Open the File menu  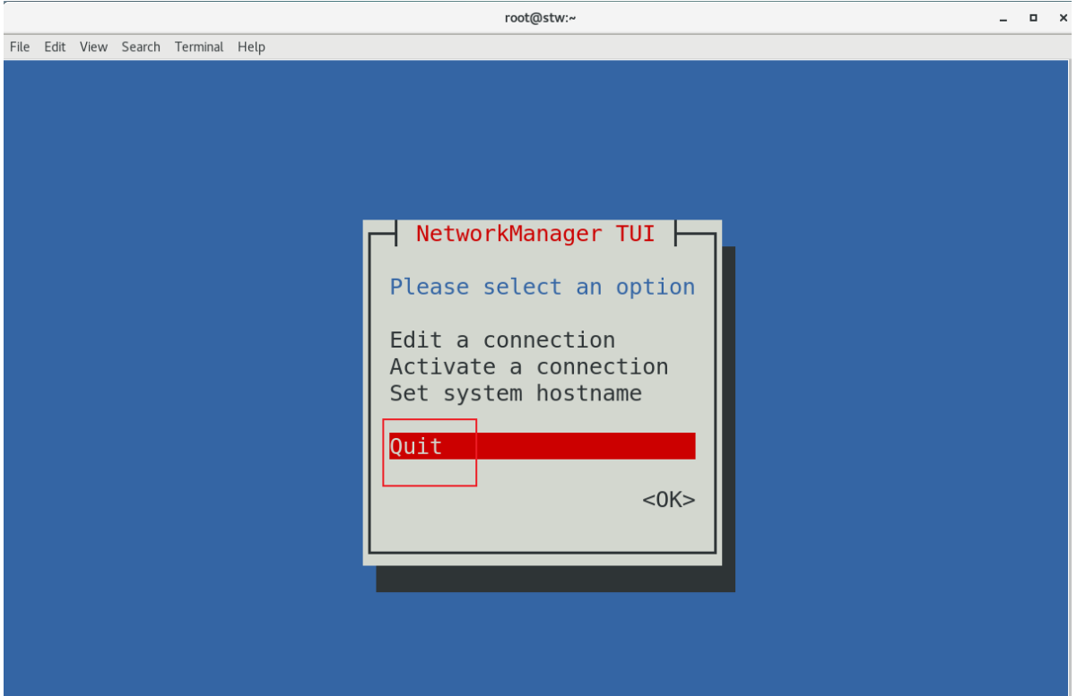20,47
